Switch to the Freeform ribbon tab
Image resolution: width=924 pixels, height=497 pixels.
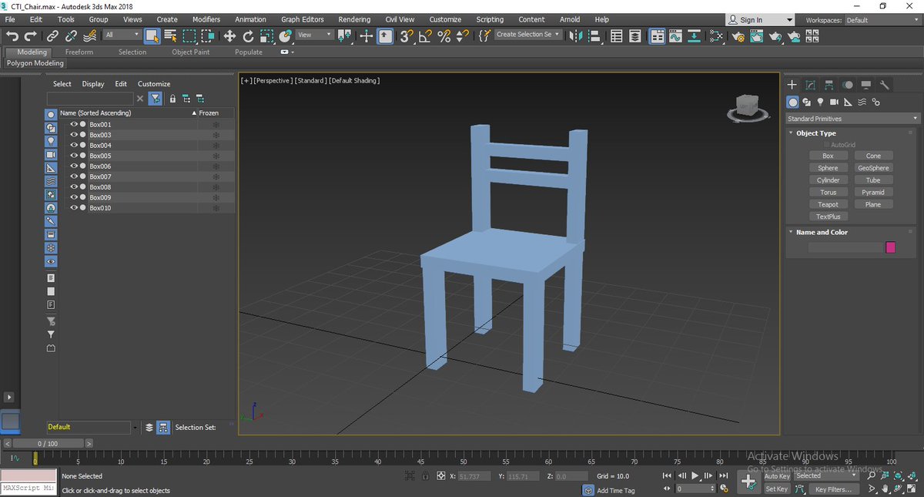pos(79,52)
